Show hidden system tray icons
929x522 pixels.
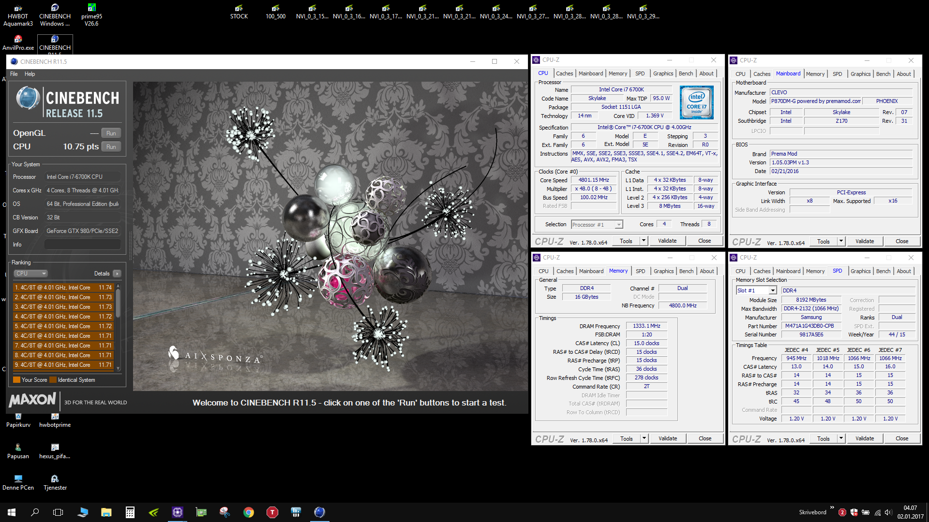832,507
